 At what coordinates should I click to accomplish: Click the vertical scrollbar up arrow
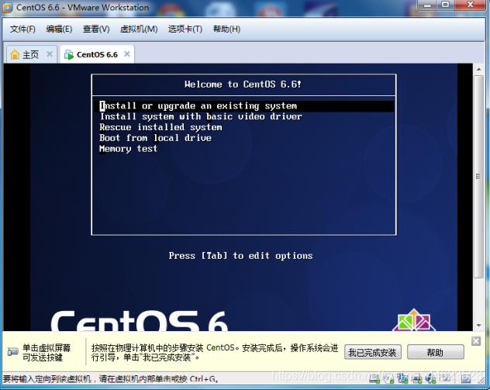coord(478,69)
